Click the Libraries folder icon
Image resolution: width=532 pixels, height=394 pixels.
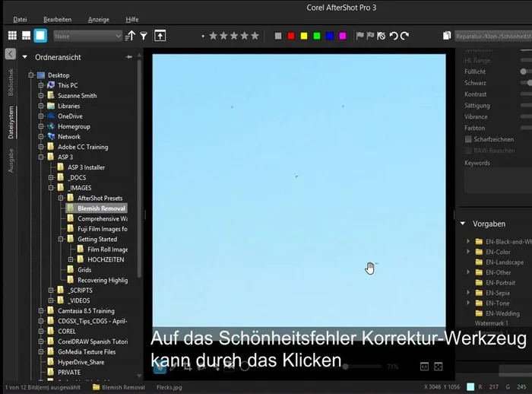(x=51, y=106)
